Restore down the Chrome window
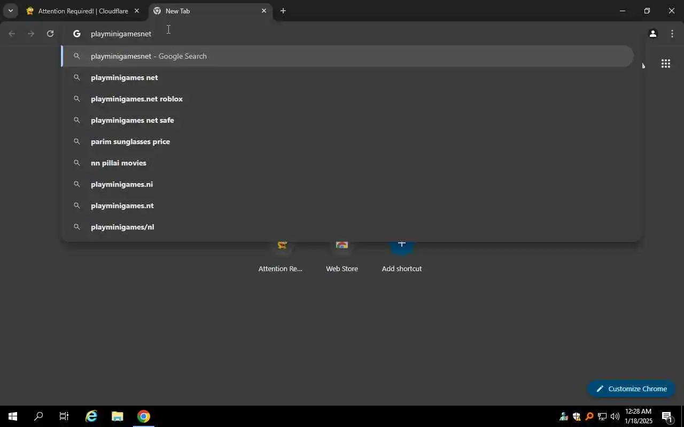684x427 pixels. coord(647,11)
